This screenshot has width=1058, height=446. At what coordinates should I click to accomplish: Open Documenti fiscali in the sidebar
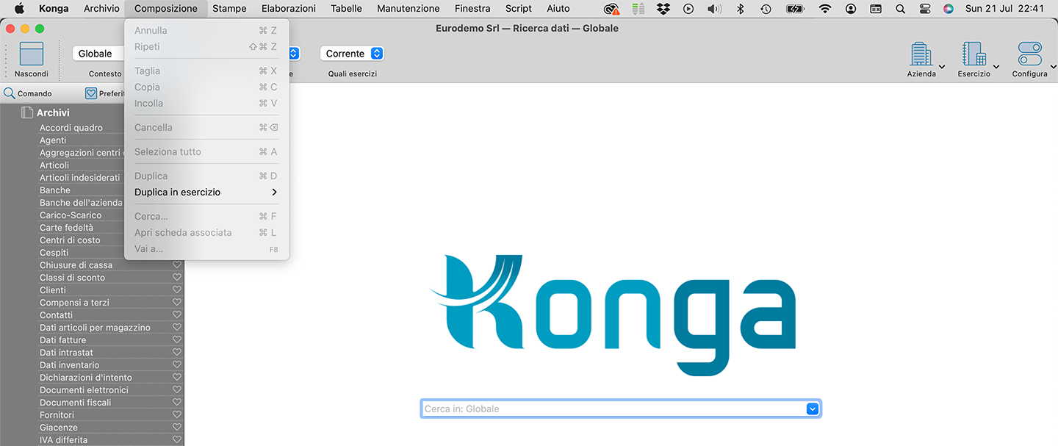76,403
